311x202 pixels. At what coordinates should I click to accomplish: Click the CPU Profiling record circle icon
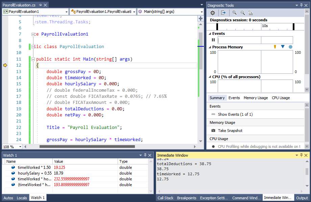tap(213, 147)
